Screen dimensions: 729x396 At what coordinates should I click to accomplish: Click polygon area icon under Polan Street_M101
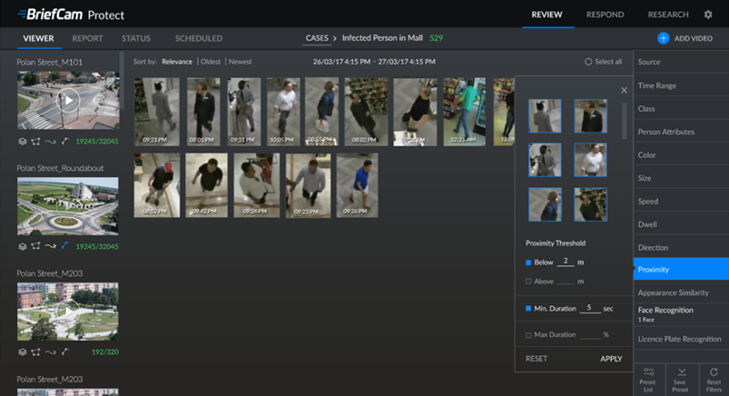[x=35, y=142]
